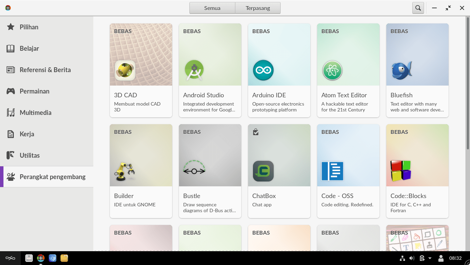Open search with the magnifier button
470x265 pixels.
click(418, 8)
